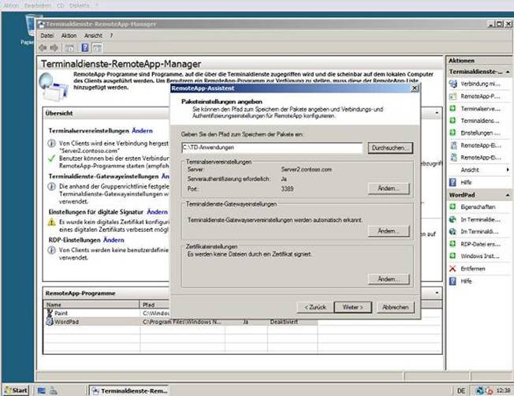Select the Paint row in program list
Viewport: 514px width, 396px height.
(107, 313)
